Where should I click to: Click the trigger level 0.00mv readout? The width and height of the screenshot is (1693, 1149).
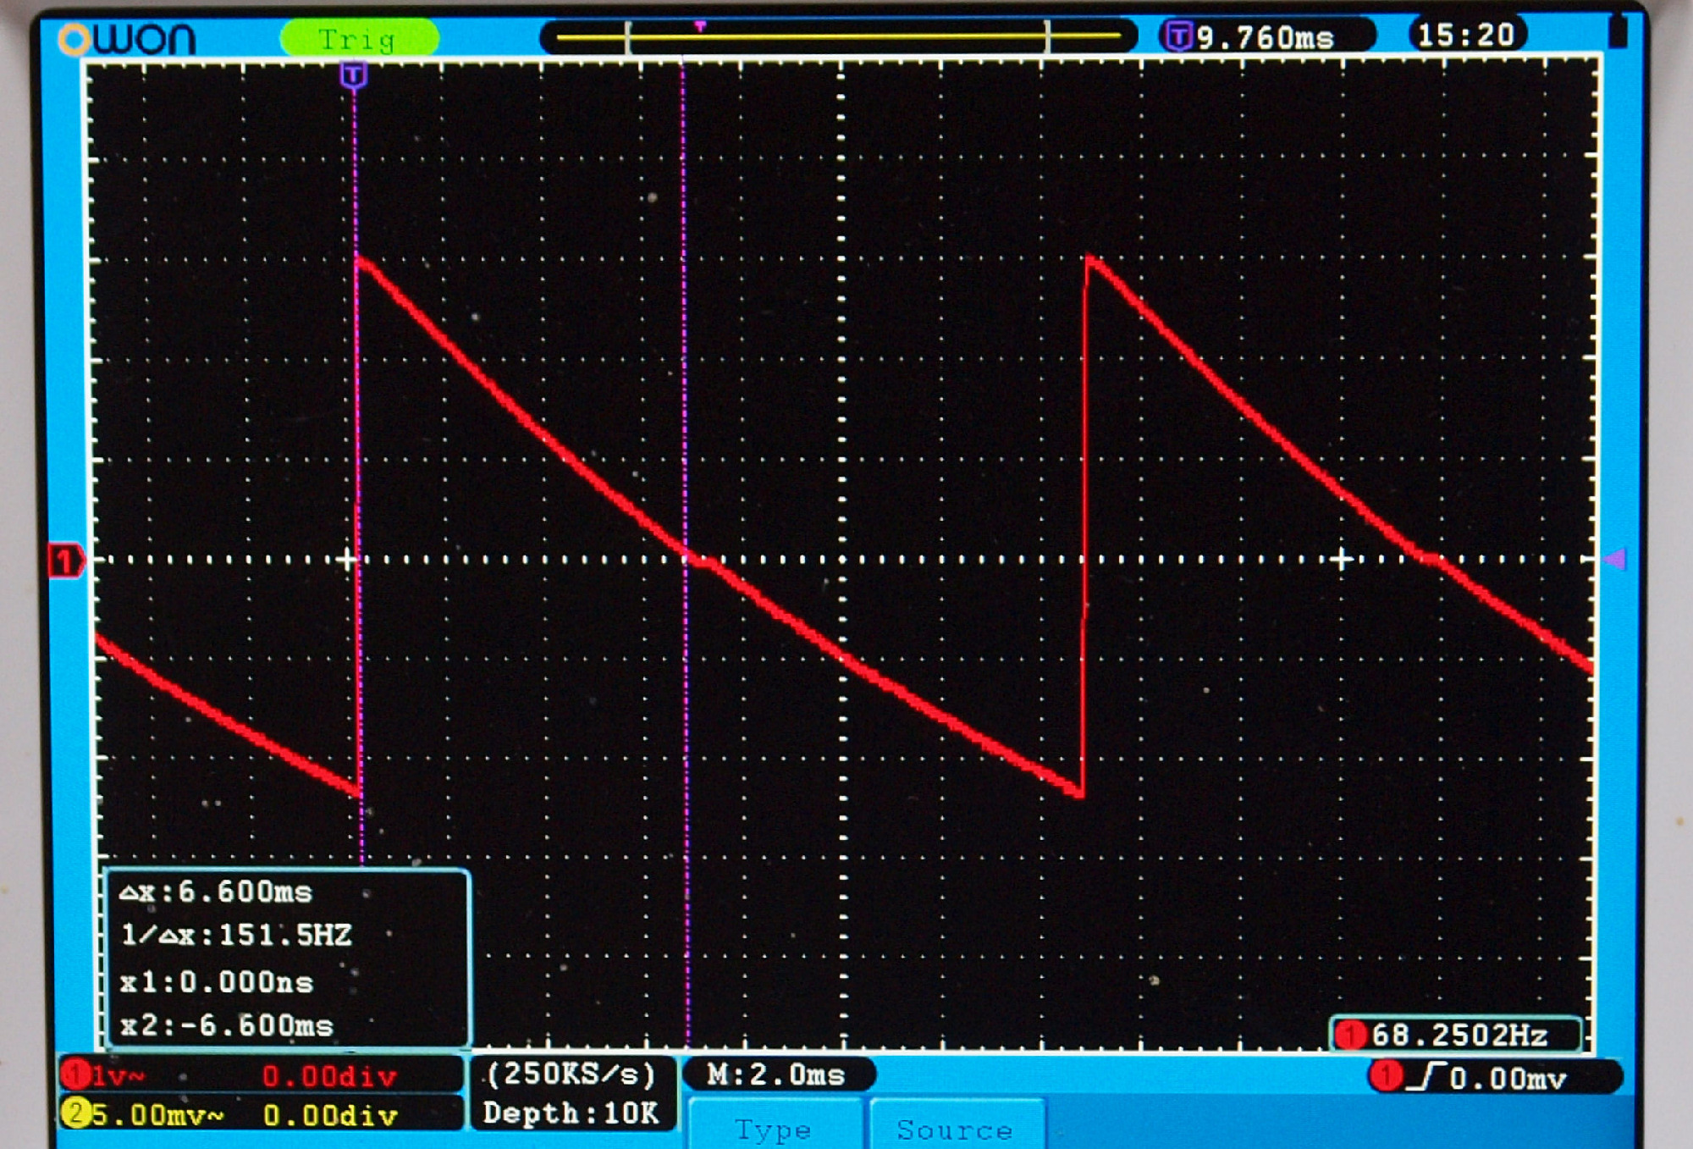coord(1508,1079)
